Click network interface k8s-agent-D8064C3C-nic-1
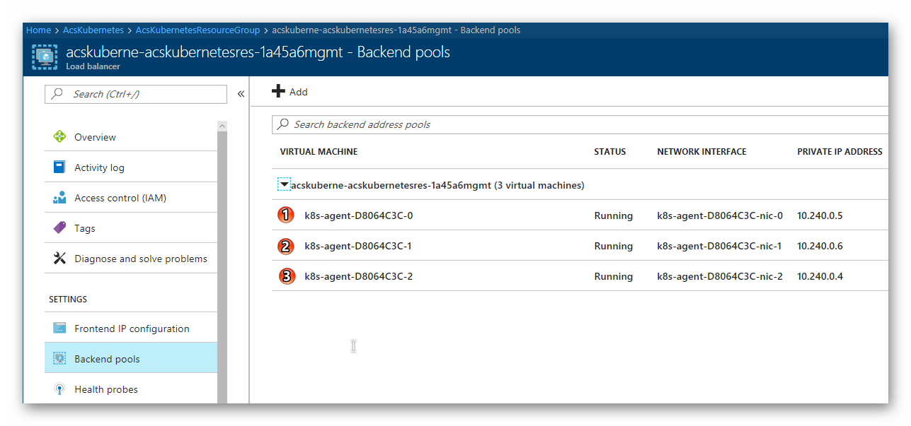This screenshot has height=426, width=911. (720, 246)
